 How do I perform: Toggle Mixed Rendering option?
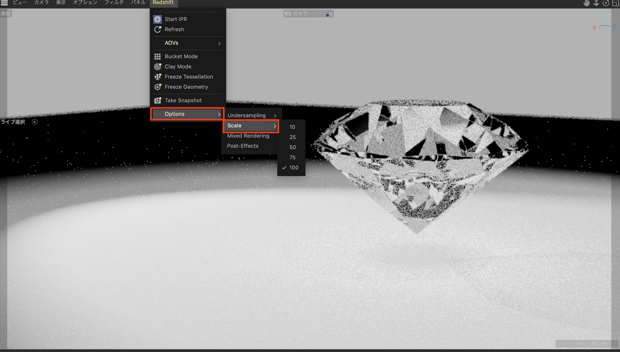point(248,136)
